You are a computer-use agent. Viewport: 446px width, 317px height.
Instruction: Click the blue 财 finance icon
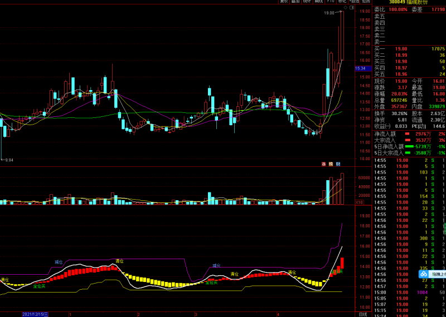coord(337,164)
